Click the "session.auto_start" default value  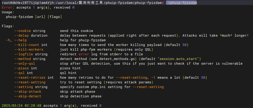click(x=177, y=59)
